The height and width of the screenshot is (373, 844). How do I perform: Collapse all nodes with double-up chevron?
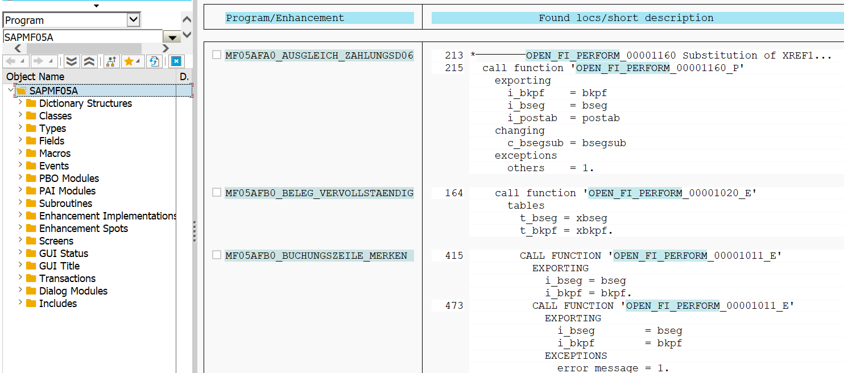pos(89,61)
